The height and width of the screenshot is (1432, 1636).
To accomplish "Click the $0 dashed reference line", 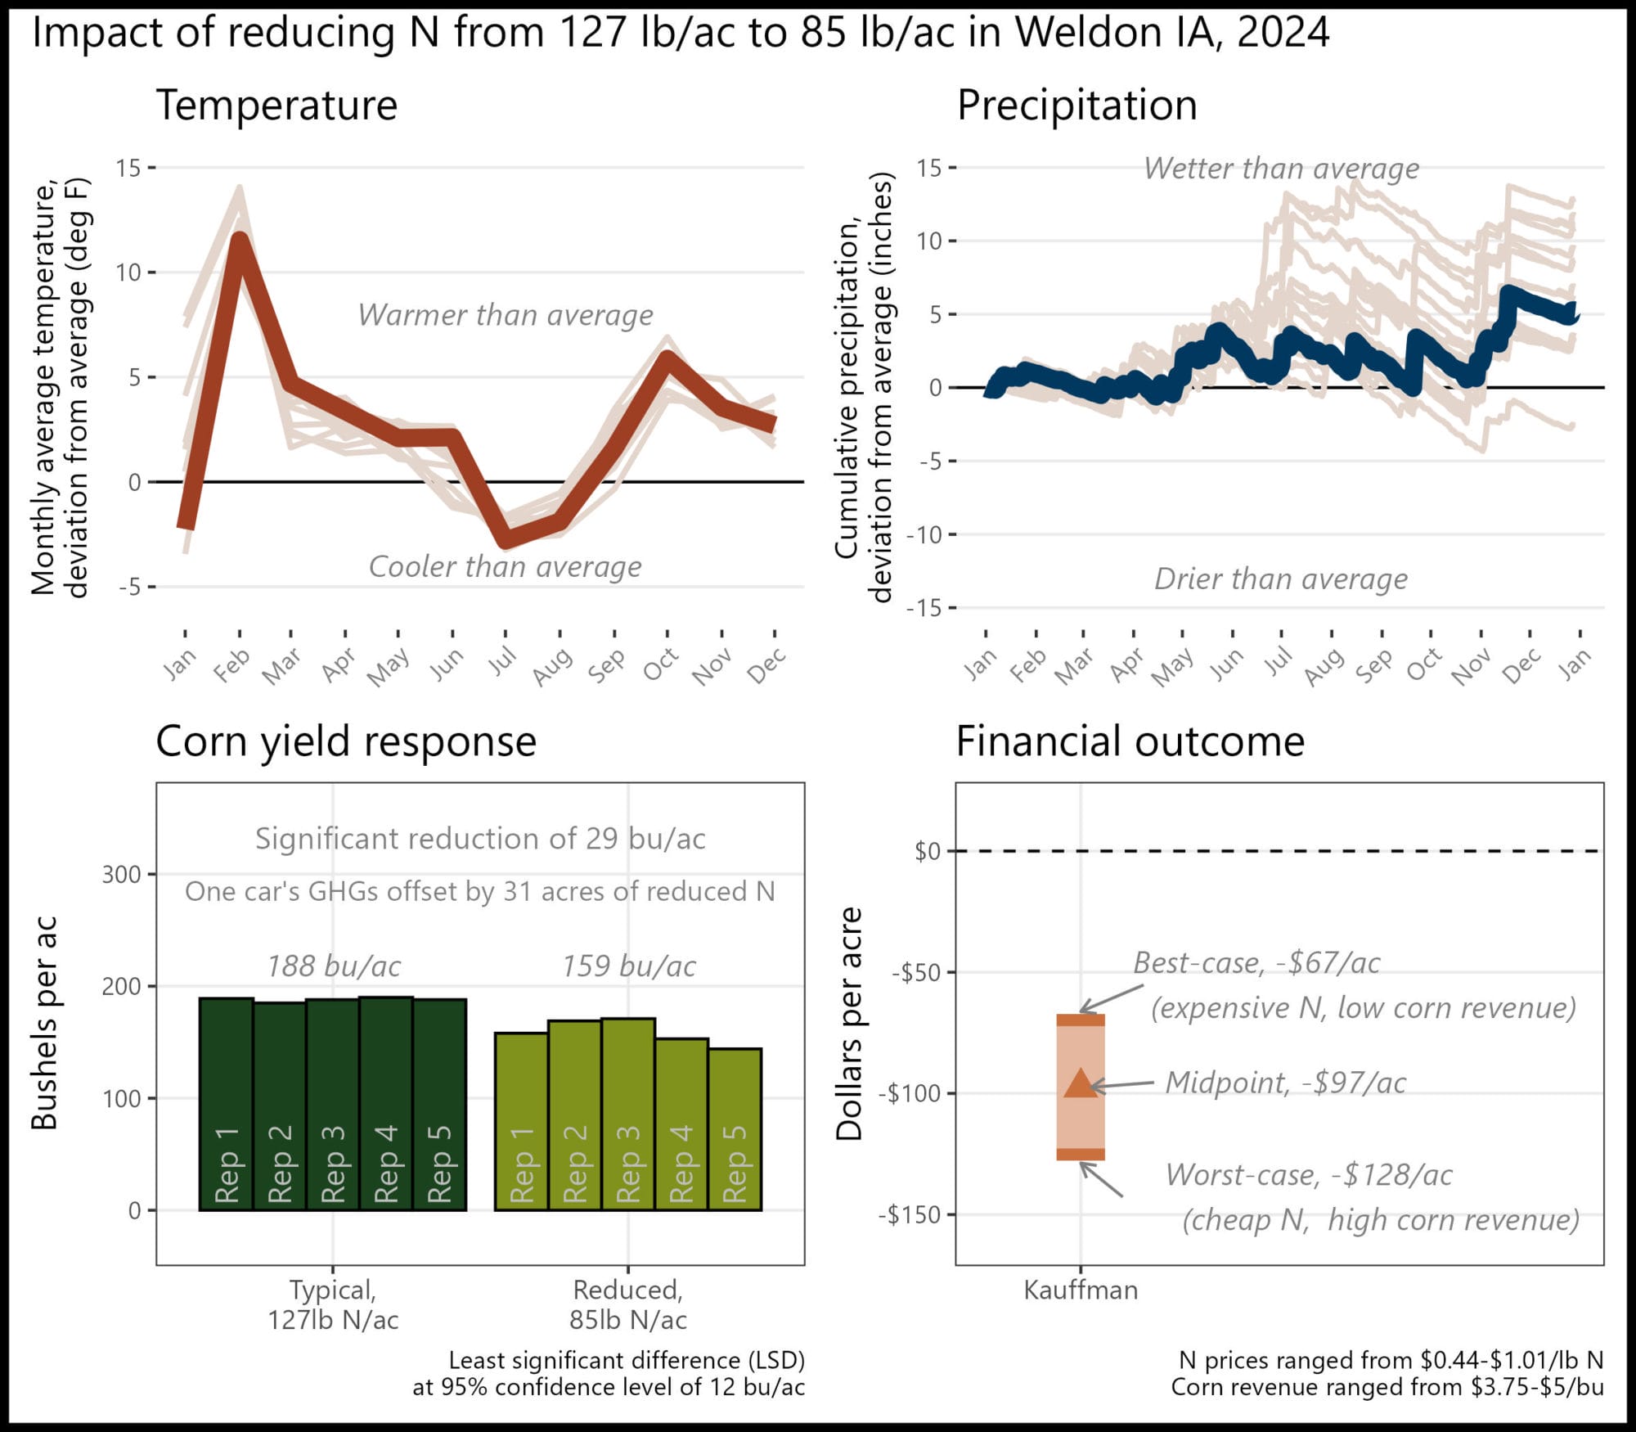I will pos(1279,851).
